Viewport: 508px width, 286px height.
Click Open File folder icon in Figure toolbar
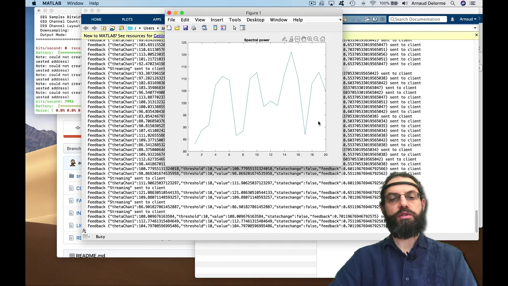pyautogui.click(x=177, y=28)
